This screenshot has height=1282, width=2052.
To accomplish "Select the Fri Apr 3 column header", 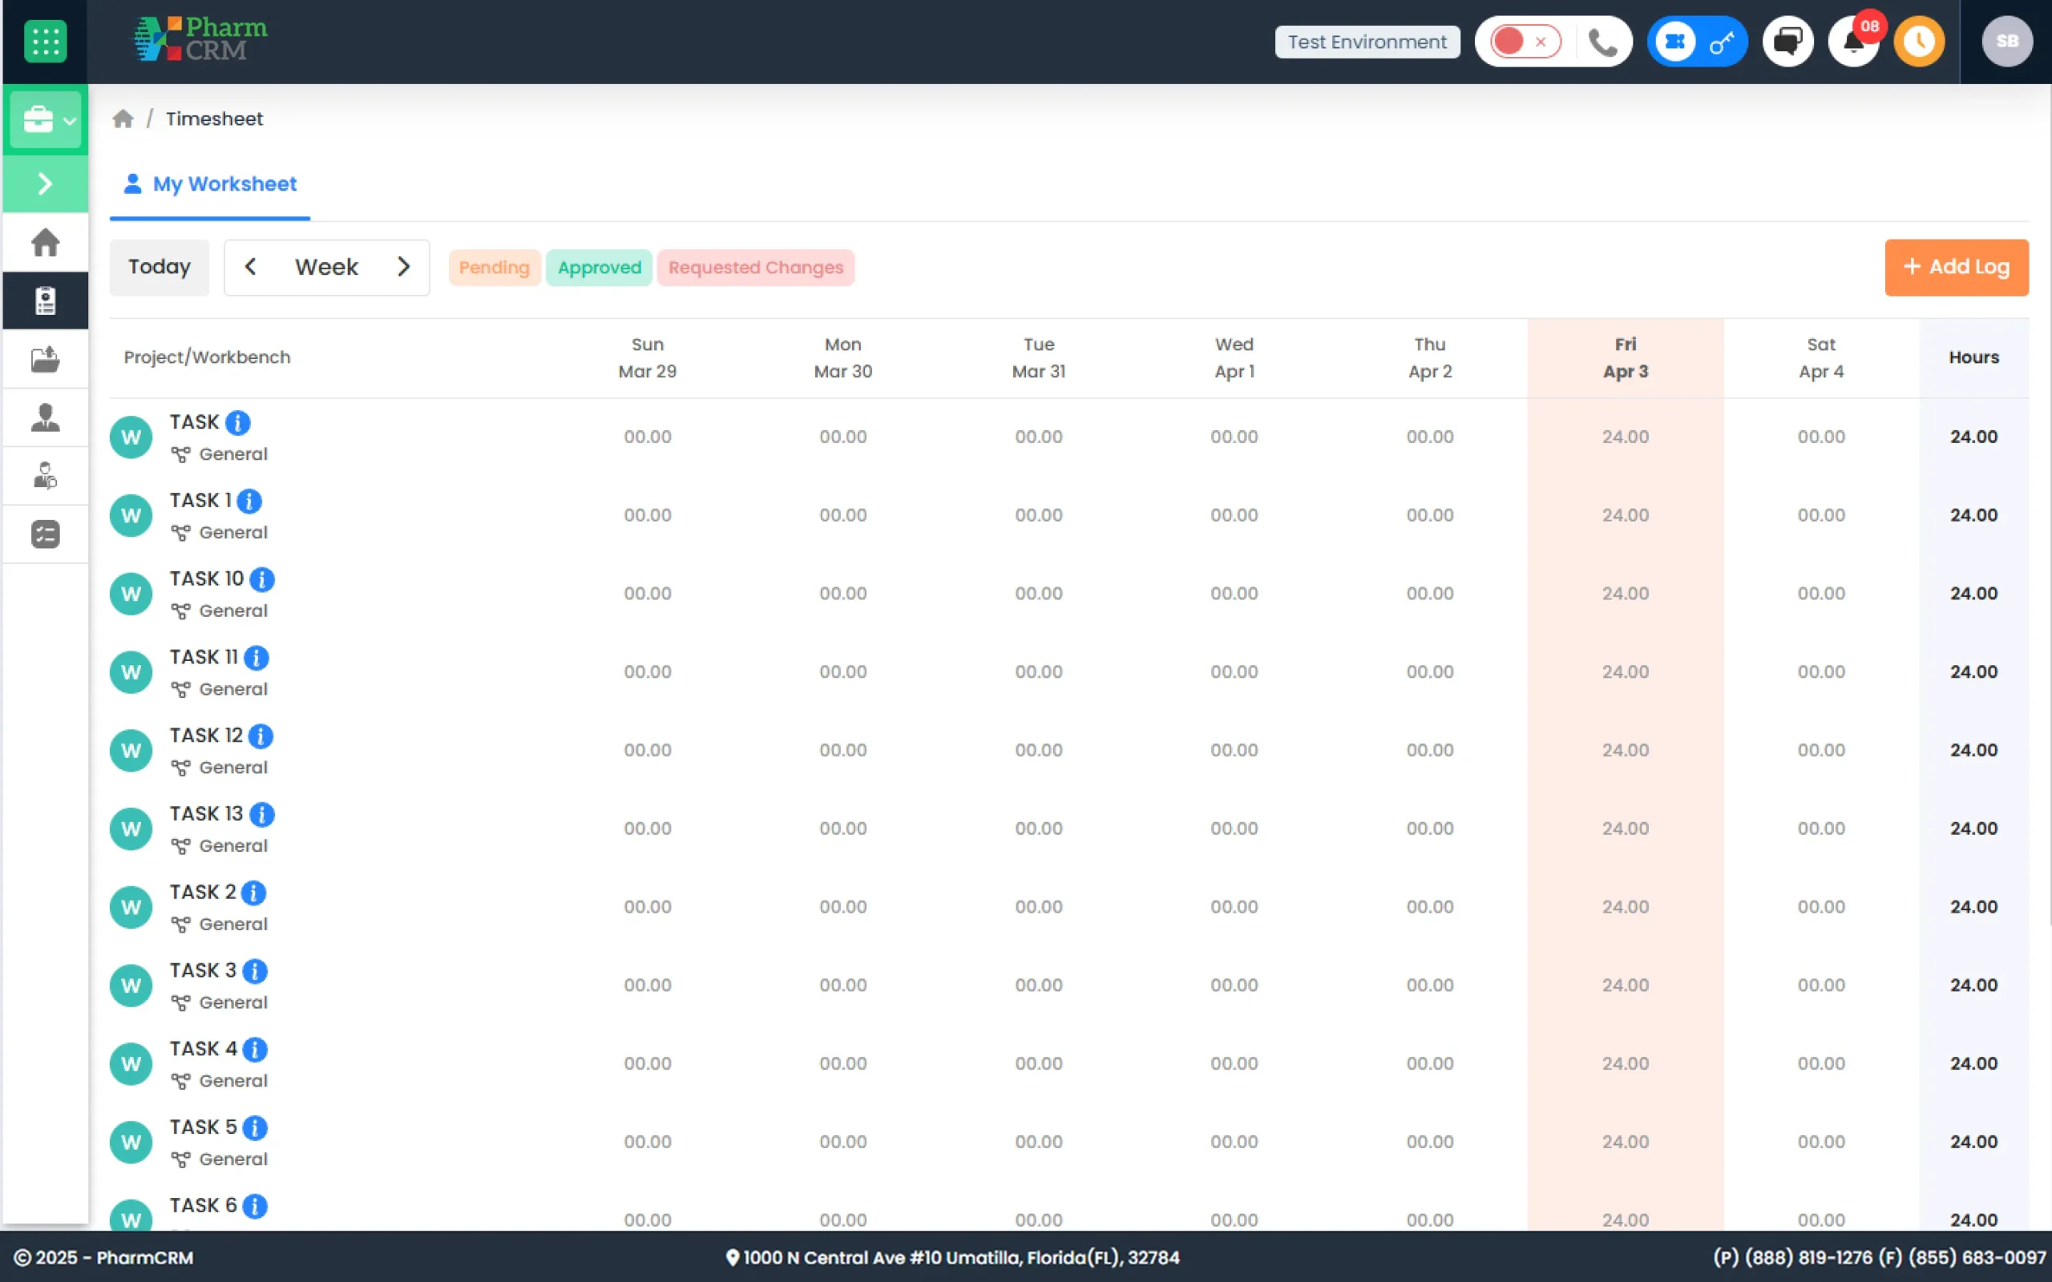I will [x=1626, y=358].
